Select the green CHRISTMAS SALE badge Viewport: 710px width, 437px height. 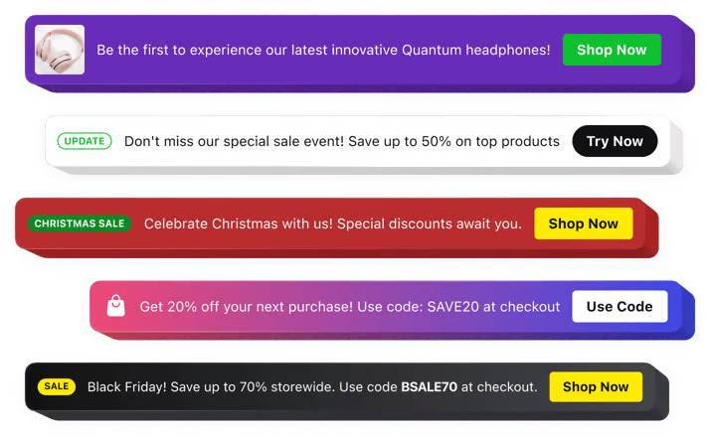[x=80, y=223]
